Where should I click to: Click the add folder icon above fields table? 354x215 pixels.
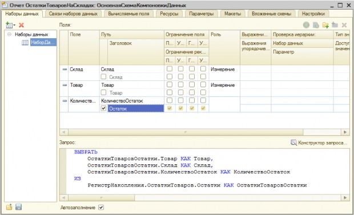(x=325, y=25)
